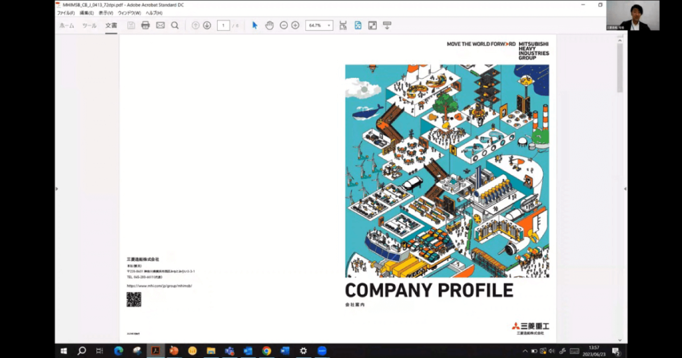Switch to full screen mode icon
Screen dimensions: 682x358
click(372, 26)
